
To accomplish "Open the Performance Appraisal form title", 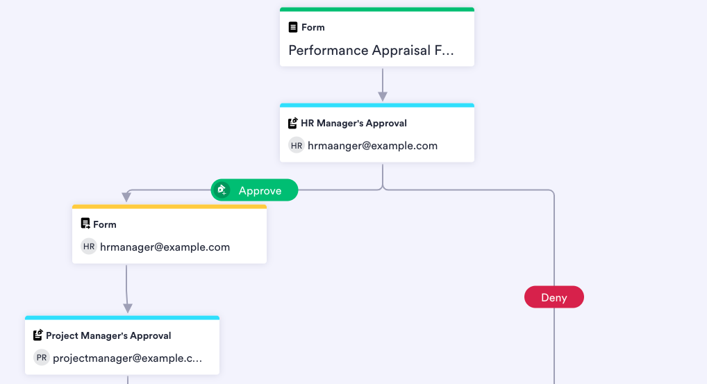I will pos(371,51).
